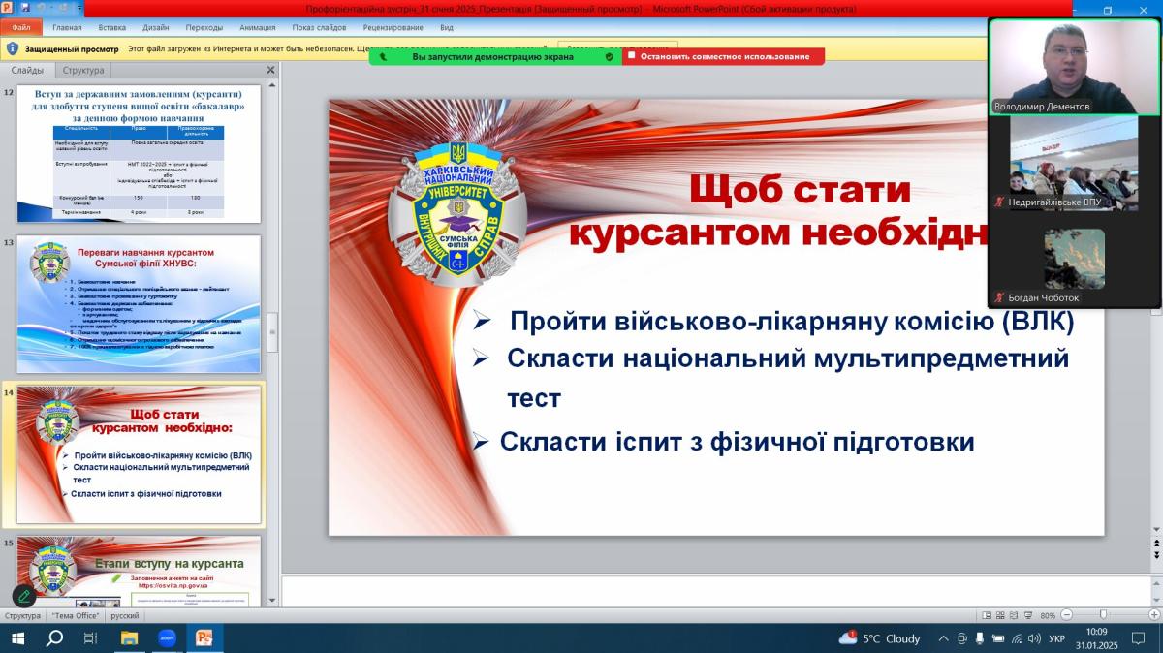Close the slide thumbnail pane
The height and width of the screenshot is (653, 1163).
(x=270, y=70)
